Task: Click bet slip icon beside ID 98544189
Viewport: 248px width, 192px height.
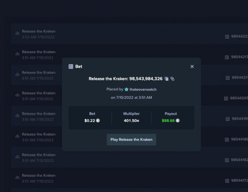Action: (x=227, y=140)
